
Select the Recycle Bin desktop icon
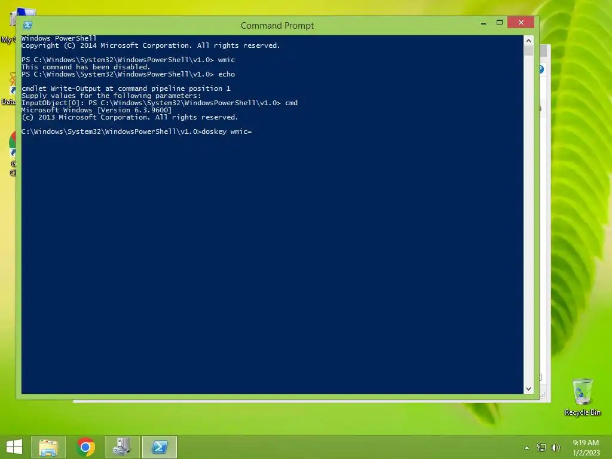(x=582, y=397)
